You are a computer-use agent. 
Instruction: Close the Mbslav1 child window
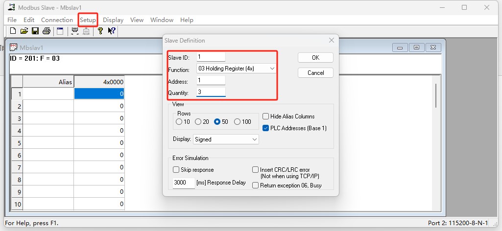point(433,47)
